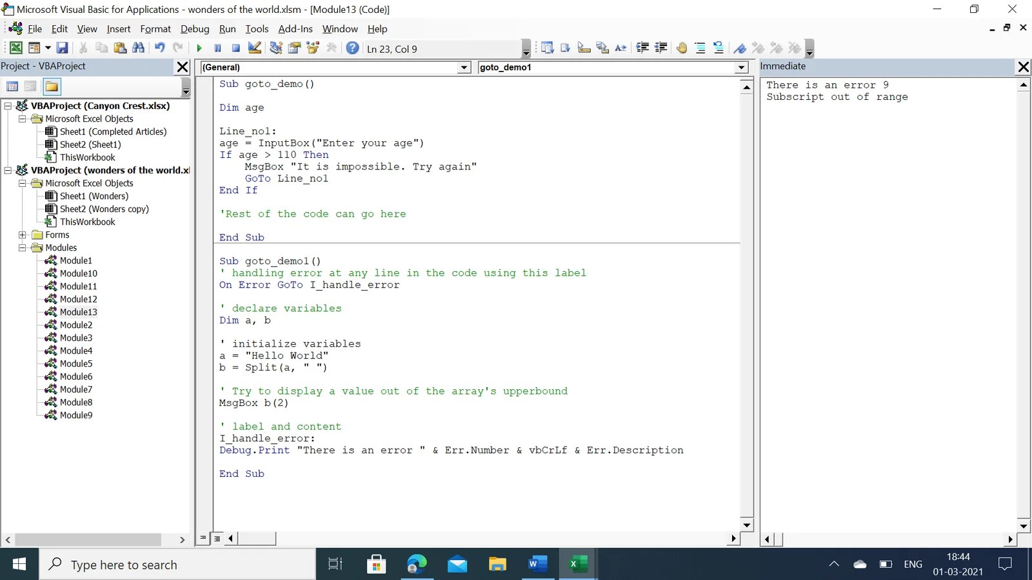The image size is (1032, 580).
Task: Toggle the Comment Block formatting icon
Action: pyautogui.click(x=700, y=48)
